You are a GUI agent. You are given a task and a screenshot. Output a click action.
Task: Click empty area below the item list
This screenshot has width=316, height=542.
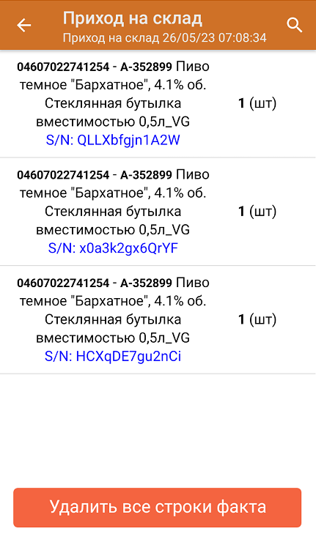click(158, 431)
